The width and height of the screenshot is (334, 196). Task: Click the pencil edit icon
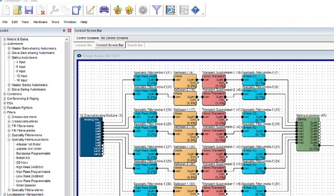(x=91, y=10)
